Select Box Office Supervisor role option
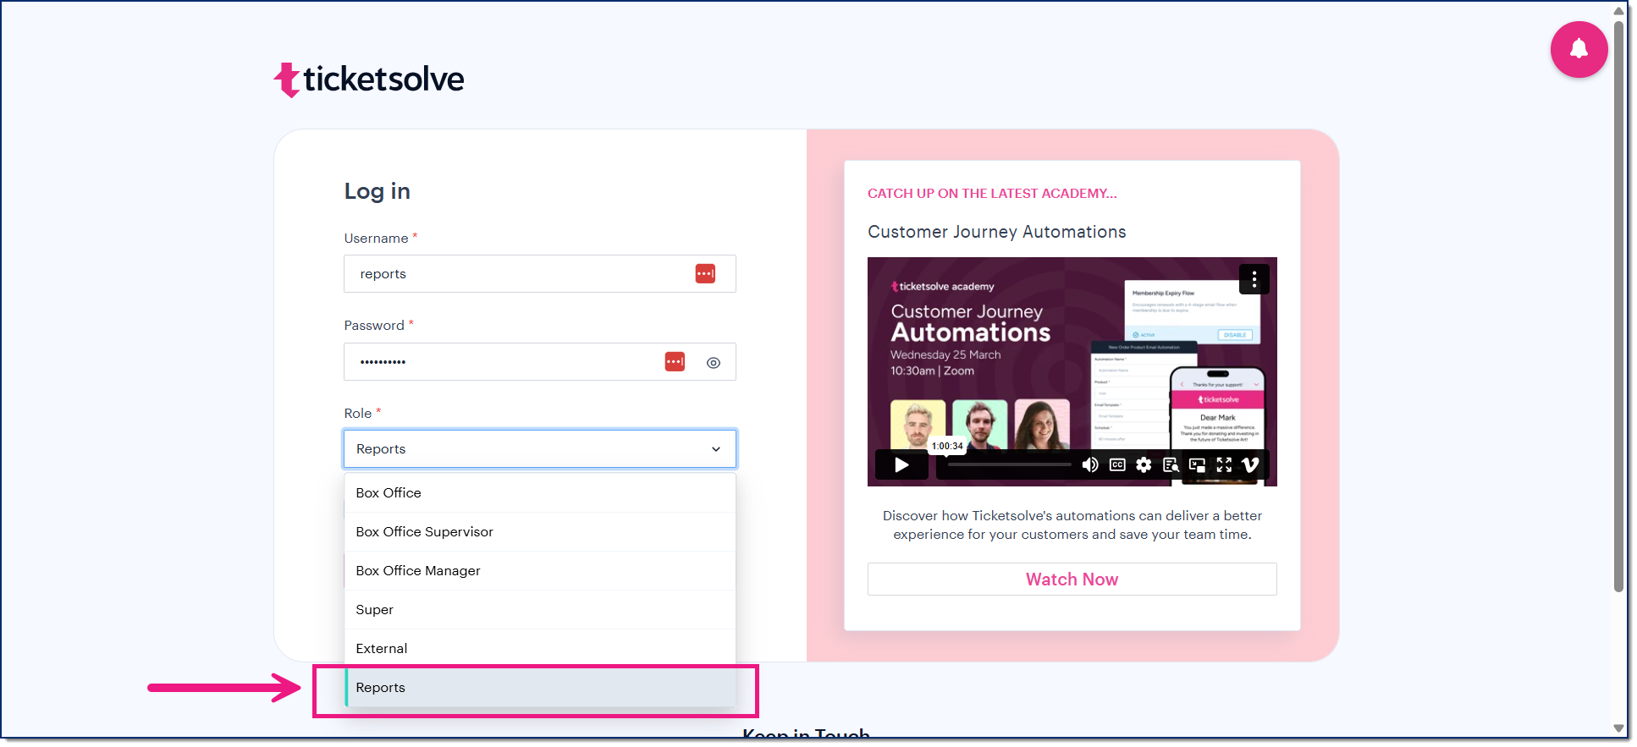The image size is (1637, 747). pos(540,532)
